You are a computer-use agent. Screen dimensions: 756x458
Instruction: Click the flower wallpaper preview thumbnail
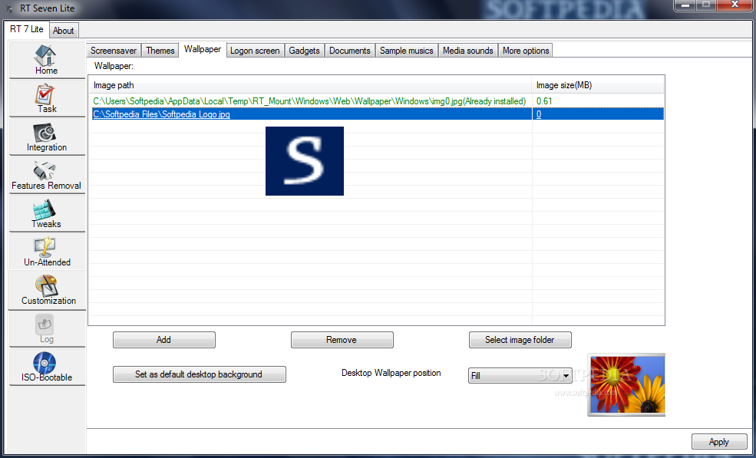tap(626, 384)
